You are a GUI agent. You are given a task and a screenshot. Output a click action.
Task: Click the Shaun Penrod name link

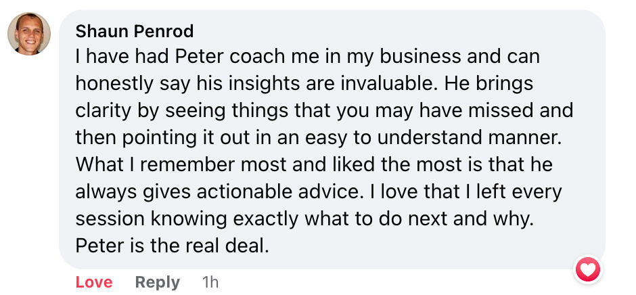(x=135, y=31)
